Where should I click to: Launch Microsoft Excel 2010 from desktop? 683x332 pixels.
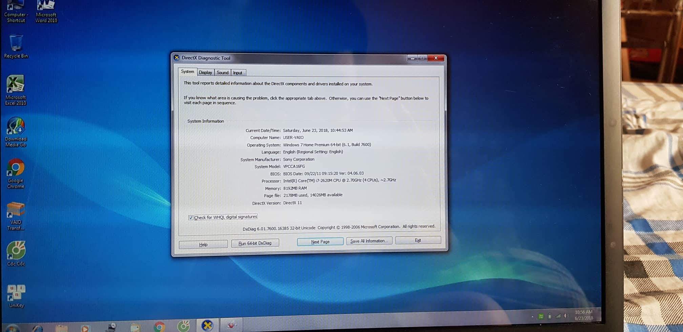click(x=16, y=90)
